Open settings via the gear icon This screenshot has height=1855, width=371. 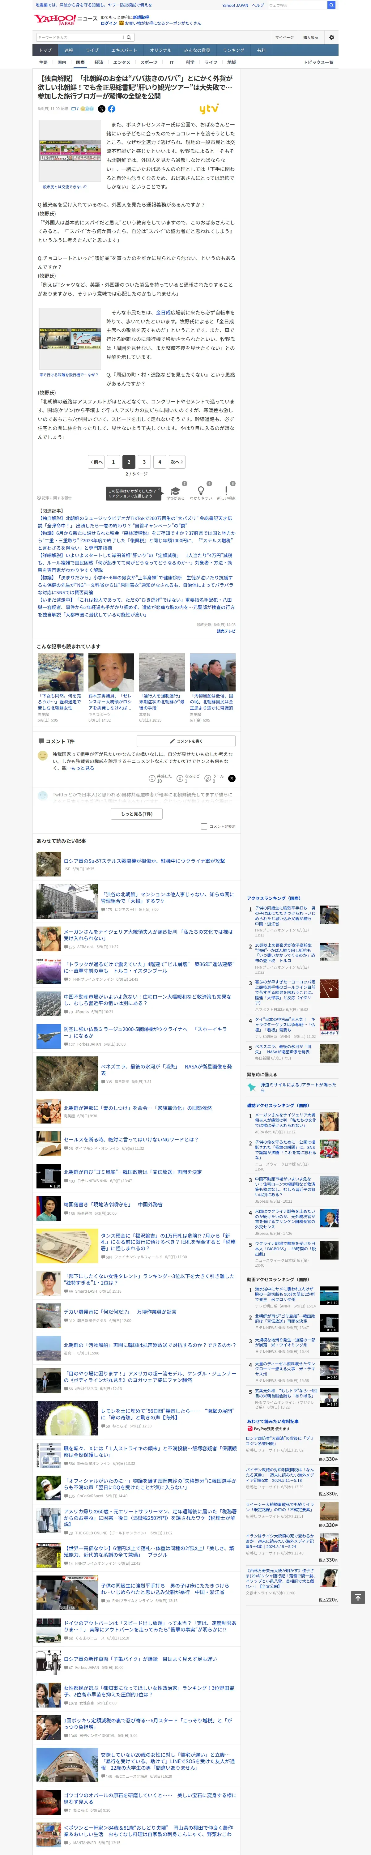[x=331, y=37]
